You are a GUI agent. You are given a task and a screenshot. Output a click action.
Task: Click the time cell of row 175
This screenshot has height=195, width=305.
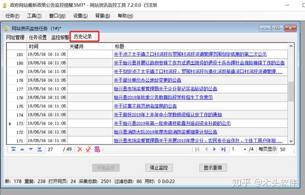pyautogui.click(x=47, y=106)
